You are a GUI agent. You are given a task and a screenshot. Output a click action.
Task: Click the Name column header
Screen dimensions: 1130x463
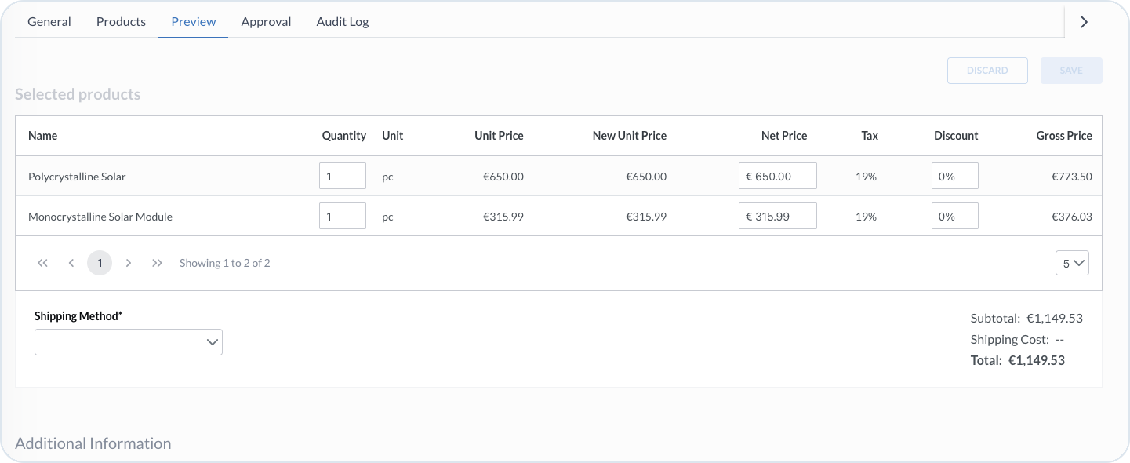43,136
